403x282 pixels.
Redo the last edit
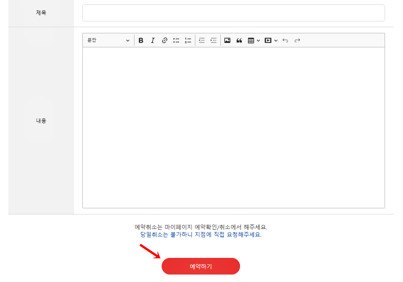tap(297, 40)
